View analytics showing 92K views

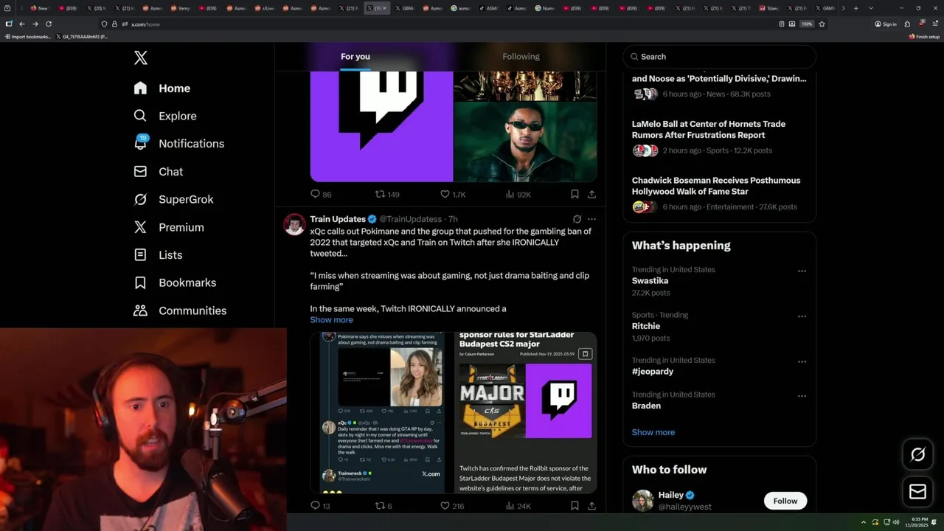point(518,195)
